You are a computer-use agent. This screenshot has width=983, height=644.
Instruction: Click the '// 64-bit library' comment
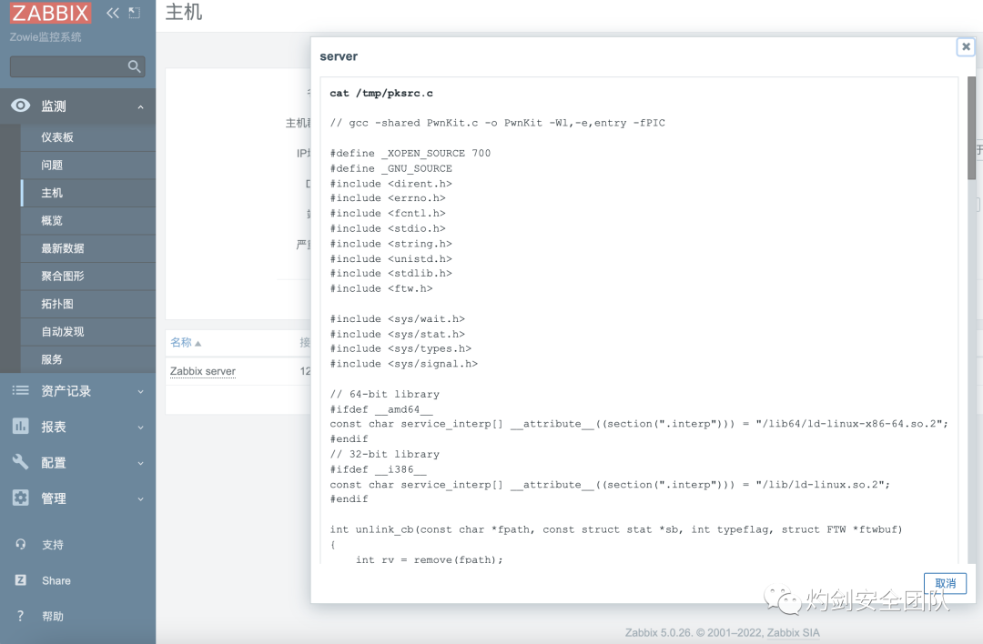[384, 394]
